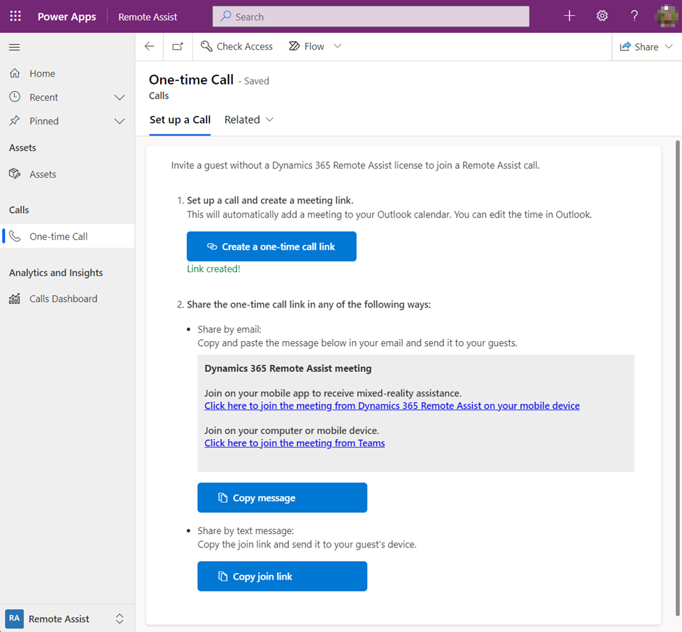Click the Calls Dashboard chart icon
This screenshot has width=682, height=632.
pos(15,299)
